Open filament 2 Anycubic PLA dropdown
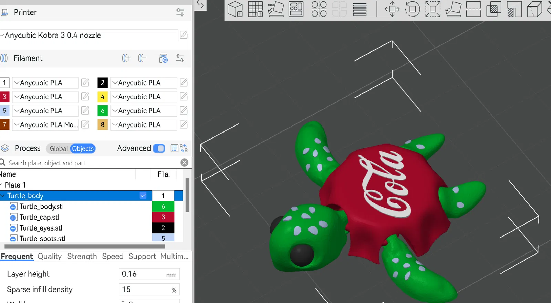551x303 pixels. coord(144,83)
